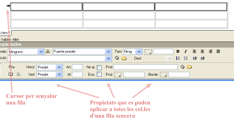Open the link field dropdown arrow
Viewport: 234px width, 120px height.
108,59
